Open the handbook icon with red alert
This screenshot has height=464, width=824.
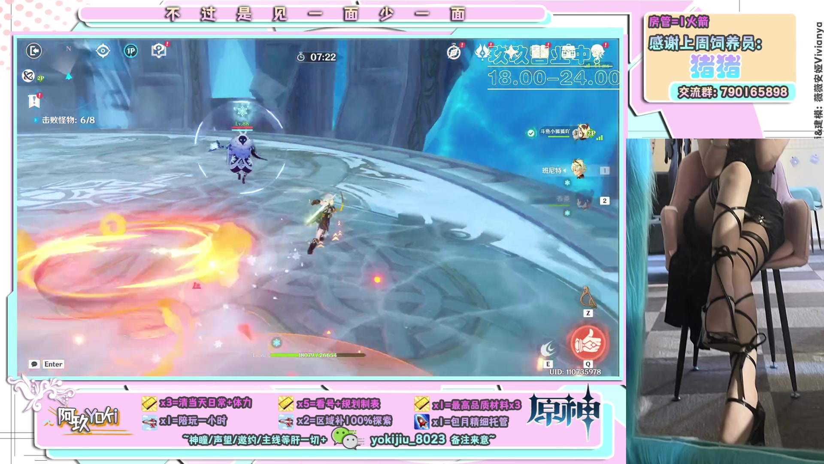point(159,51)
